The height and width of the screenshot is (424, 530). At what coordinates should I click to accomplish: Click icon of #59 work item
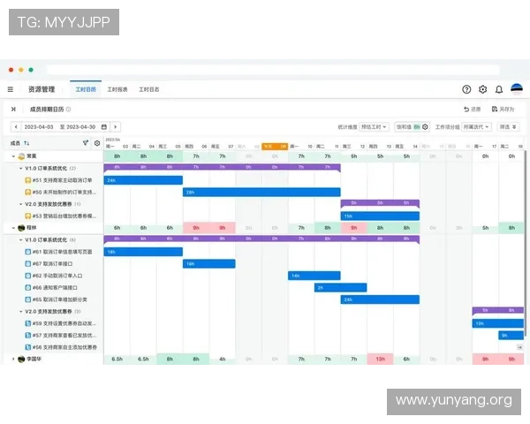click(28, 323)
